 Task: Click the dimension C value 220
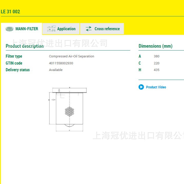[157, 63]
